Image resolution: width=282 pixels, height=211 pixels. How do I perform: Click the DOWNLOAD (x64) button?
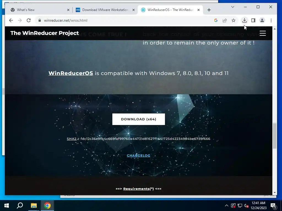click(139, 119)
